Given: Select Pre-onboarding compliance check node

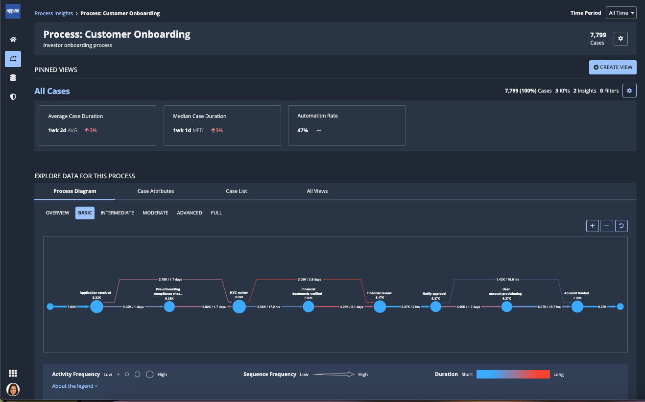Looking at the screenshot, I should pyautogui.click(x=169, y=307).
